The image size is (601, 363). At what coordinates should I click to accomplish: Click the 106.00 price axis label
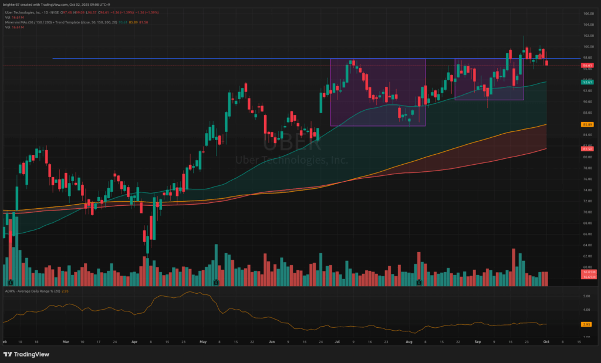coord(588,13)
